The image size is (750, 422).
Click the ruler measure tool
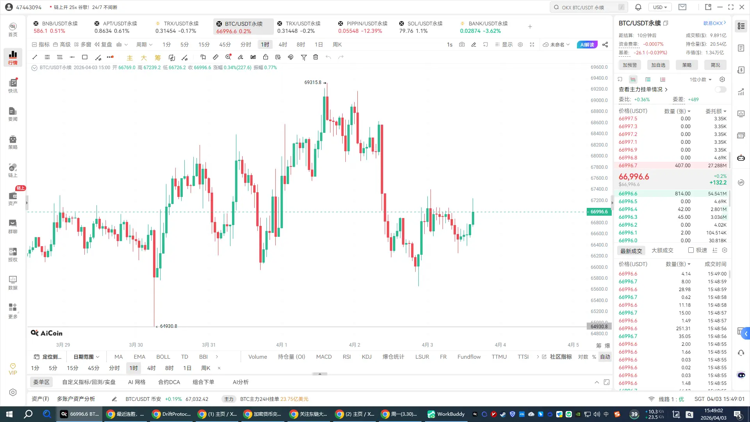pyautogui.click(x=216, y=57)
